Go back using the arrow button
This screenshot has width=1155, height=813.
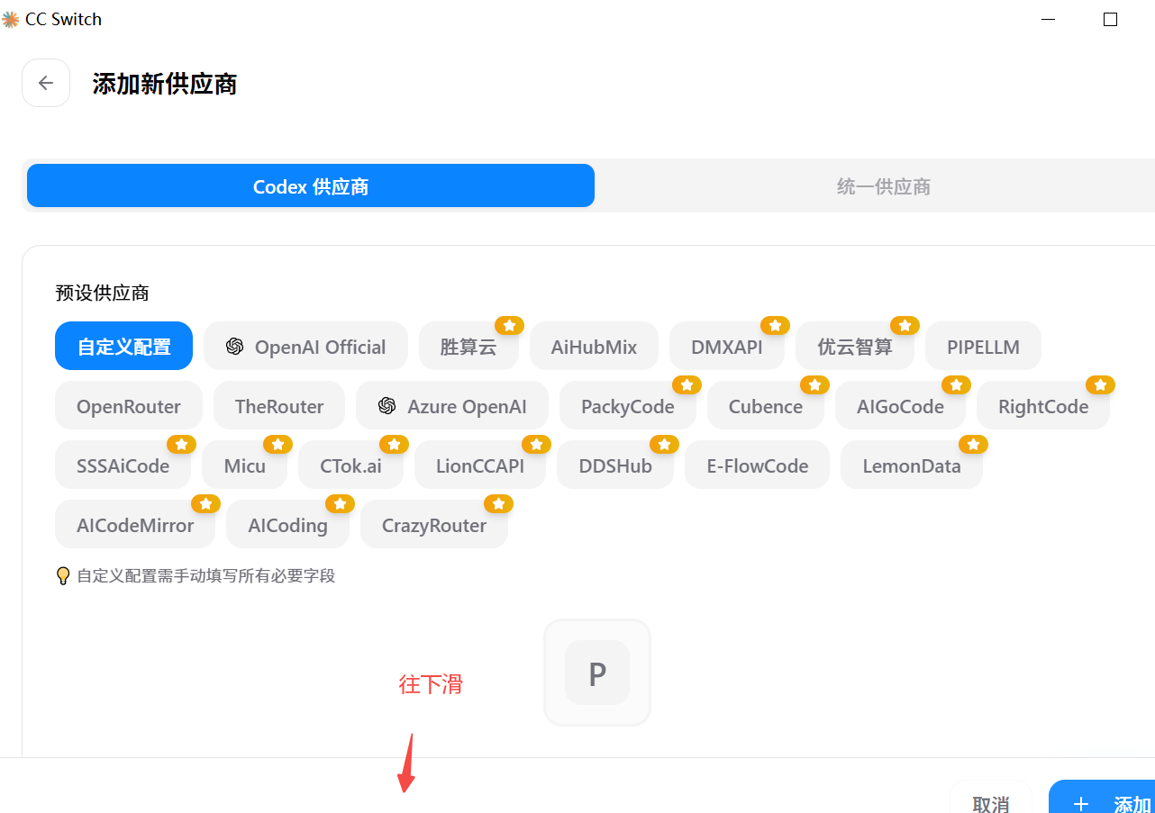coord(46,83)
